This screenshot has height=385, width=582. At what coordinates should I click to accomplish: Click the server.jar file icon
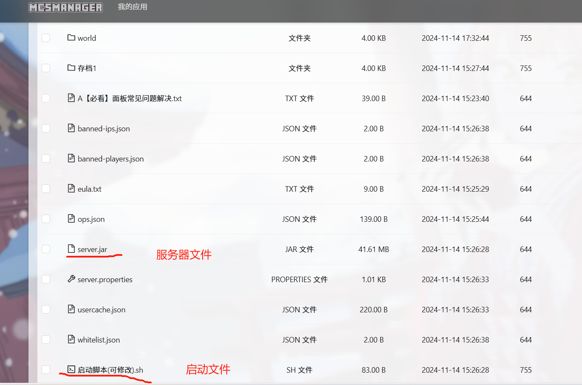[71, 249]
